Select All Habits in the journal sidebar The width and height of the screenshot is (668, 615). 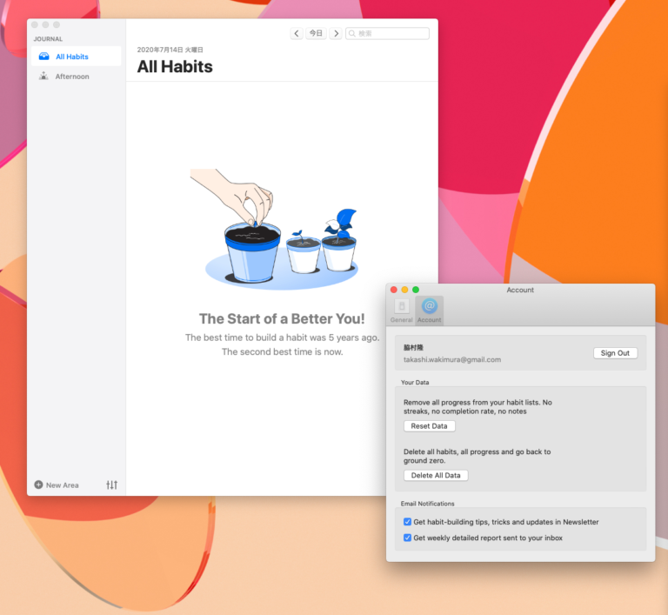point(72,57)
